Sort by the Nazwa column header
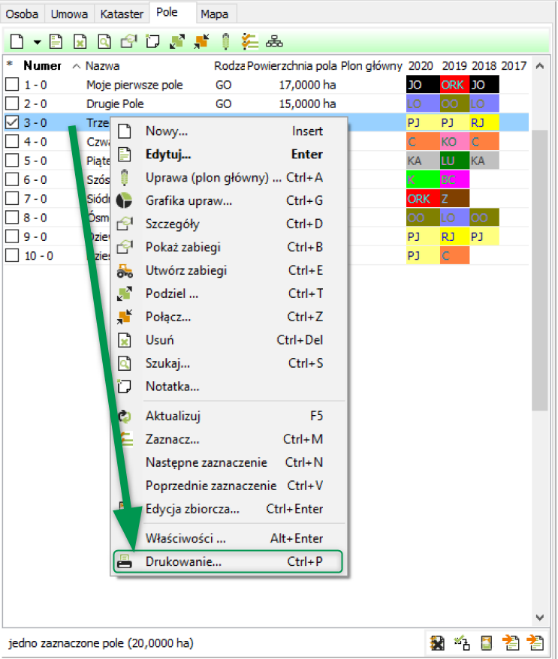The image size is (558, 659). (x=103, y=65)
